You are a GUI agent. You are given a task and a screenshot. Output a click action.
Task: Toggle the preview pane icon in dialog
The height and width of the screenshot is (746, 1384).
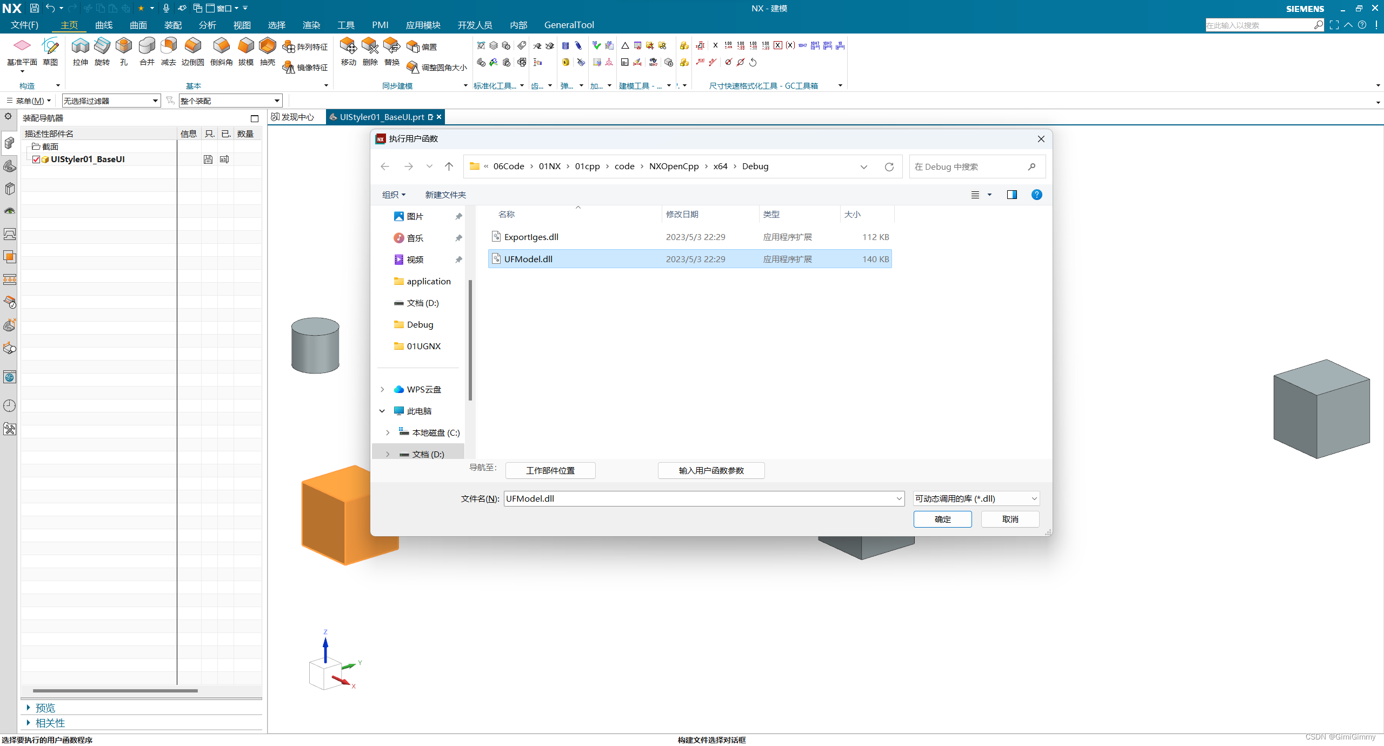pos(1012,195)
